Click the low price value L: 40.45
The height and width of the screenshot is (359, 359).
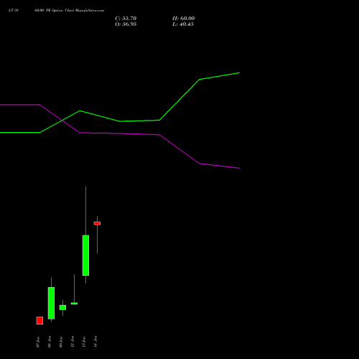click(183, 24)
